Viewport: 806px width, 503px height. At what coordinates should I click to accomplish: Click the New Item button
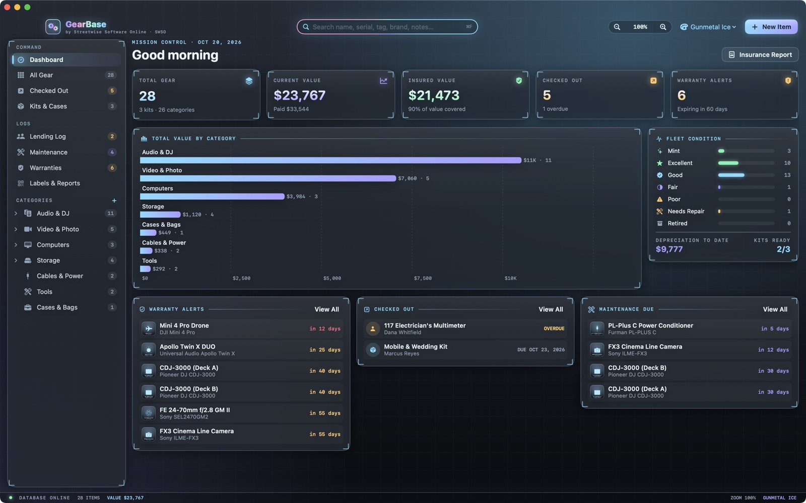[x=771, y=27]
